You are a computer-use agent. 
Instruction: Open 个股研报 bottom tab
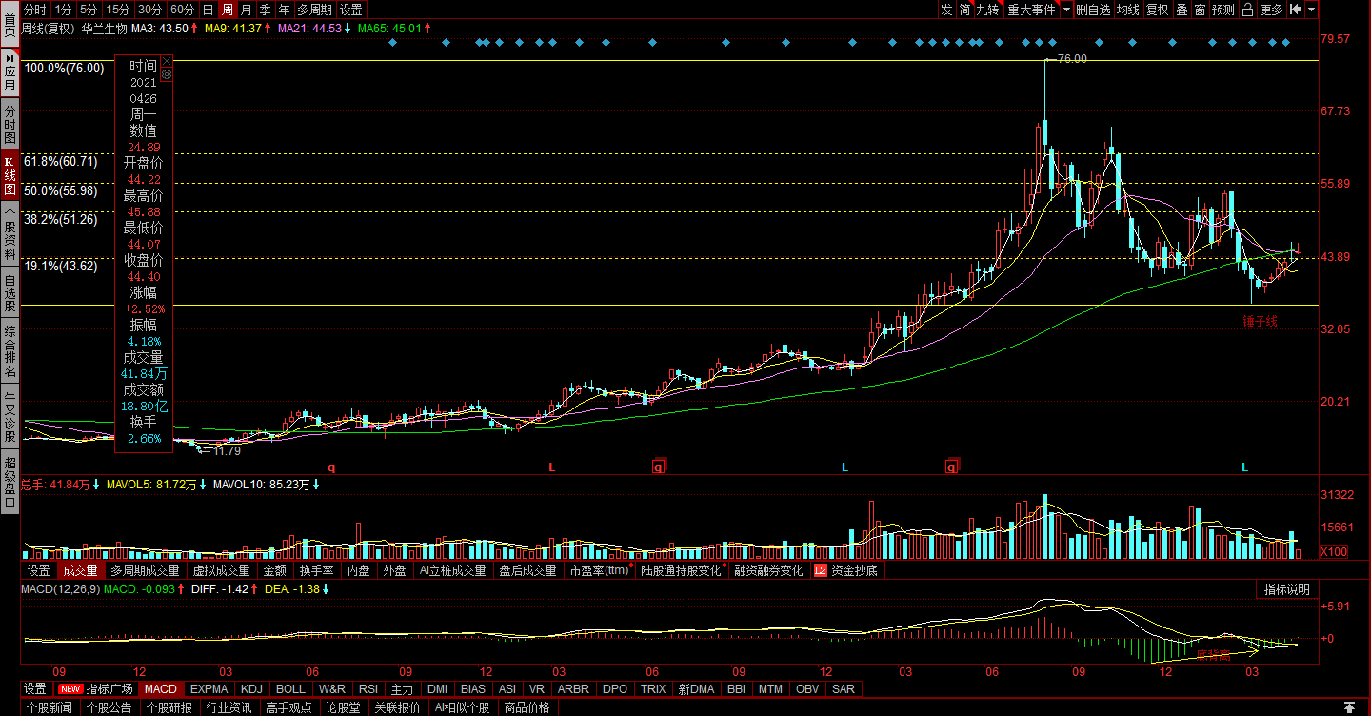[171, 707]
